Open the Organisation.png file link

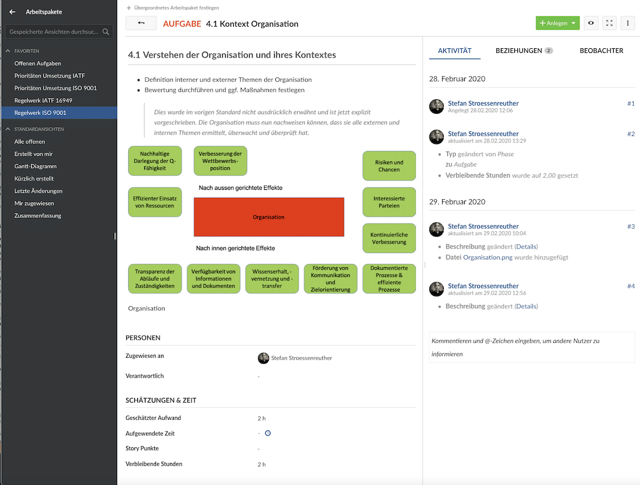click(x=488, y=257)
